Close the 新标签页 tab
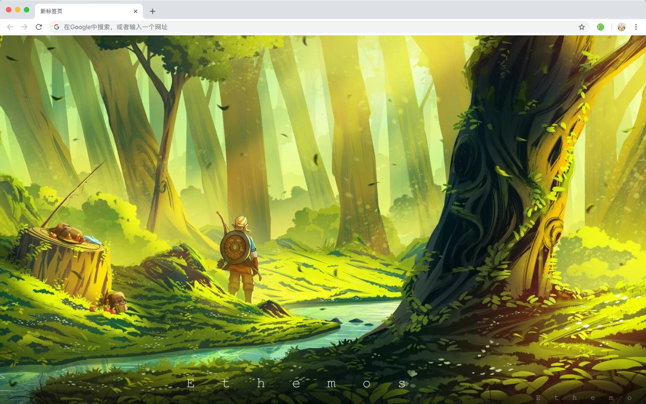 point(135,11)
